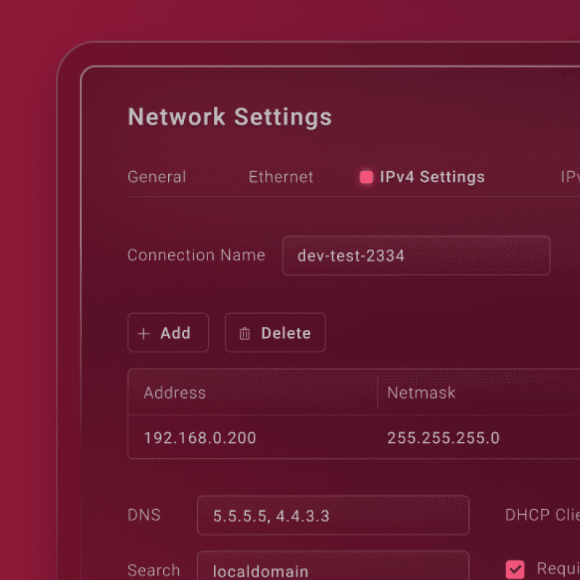Image resolution: width=580 pixels, height=580 pixels.
Task: Click the plus icon in Add button
Action: pyautogui.click(x=144, y=333)
